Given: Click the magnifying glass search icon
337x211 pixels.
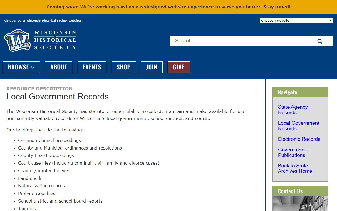Looking at the screenshot, I should (320, 41).
